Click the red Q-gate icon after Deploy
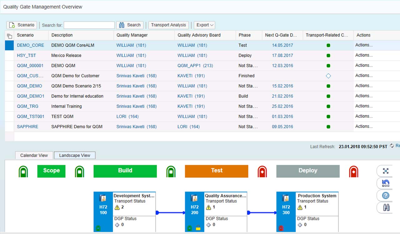The width and height of the screenshot is (400, 234). (353, 172)
